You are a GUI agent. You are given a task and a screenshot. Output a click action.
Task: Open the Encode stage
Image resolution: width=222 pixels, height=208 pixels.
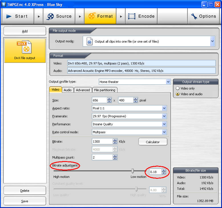click(x=141, y=16)
